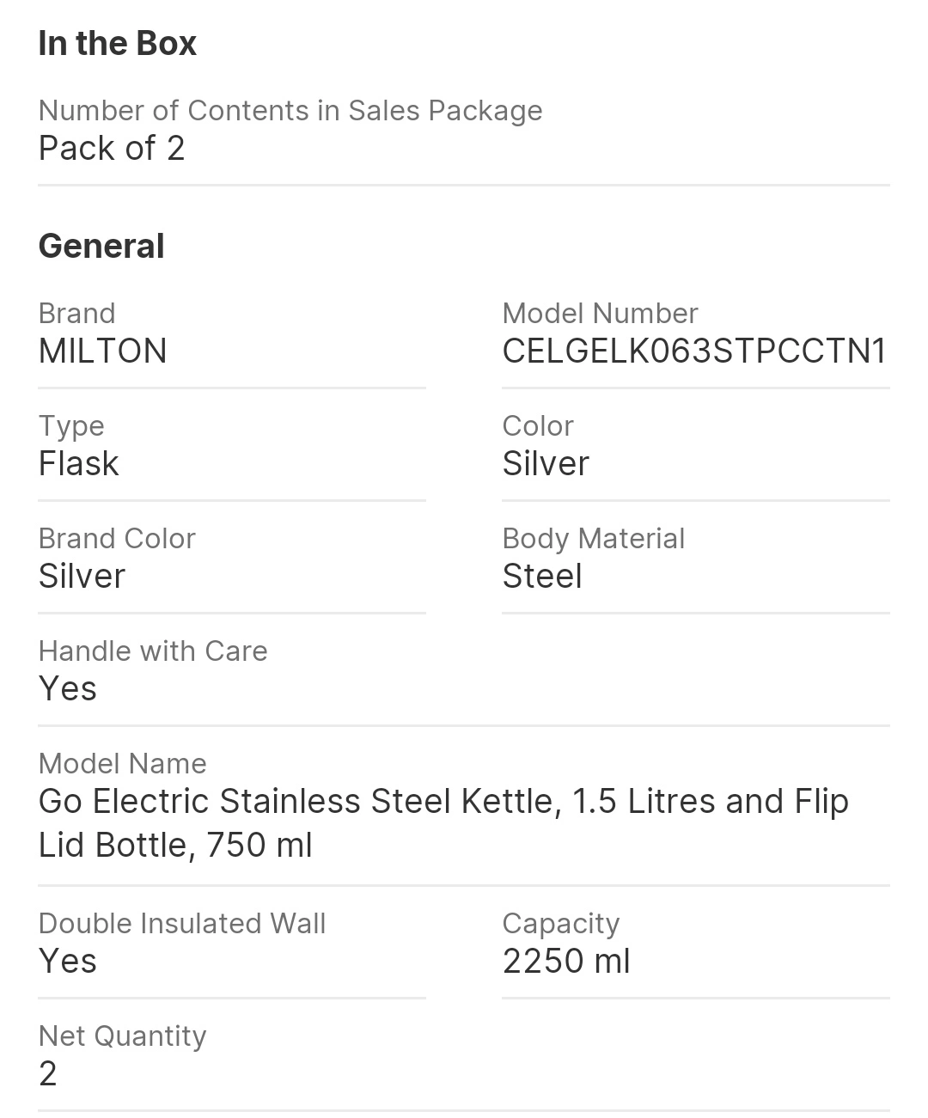Click the "In the Box" section heading
The image size is (928, 1118).
[118, 44]
